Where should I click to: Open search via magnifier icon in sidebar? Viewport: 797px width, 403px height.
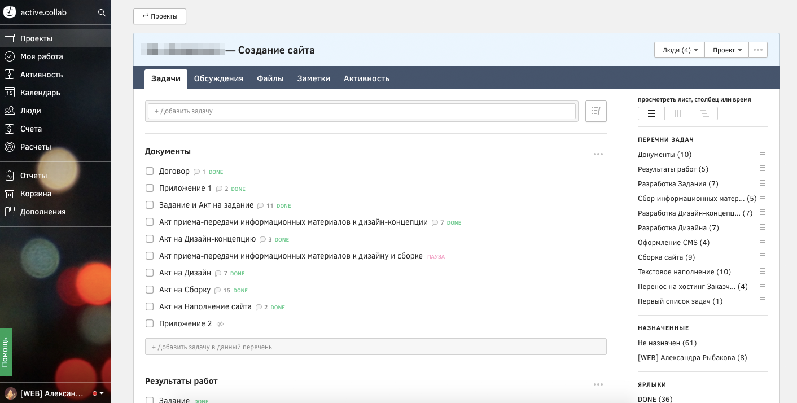pos(102,12)
